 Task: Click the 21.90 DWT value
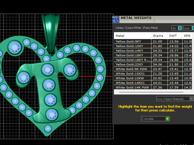pos(174,64)
